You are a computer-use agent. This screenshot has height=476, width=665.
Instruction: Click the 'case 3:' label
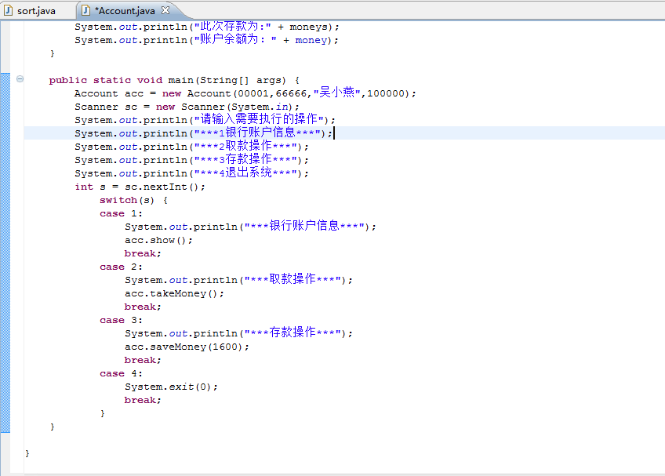point(122,320)
